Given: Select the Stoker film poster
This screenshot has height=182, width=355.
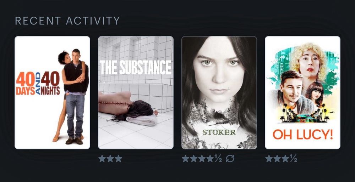Looking at the screenshot, I should tap(219, 92).
